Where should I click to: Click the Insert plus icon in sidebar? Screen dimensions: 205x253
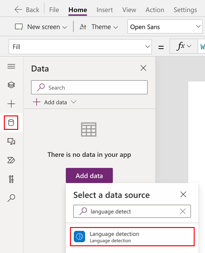tap(11, 104)
